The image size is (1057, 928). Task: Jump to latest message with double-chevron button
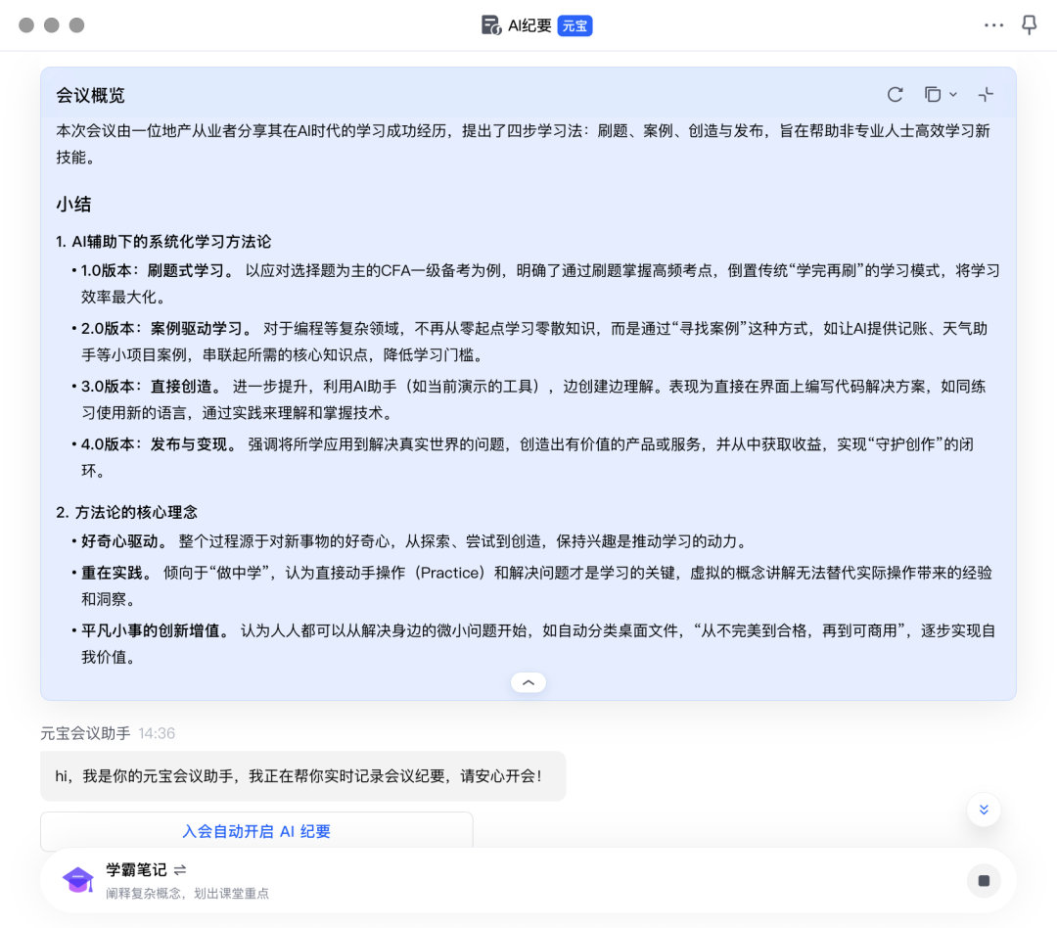coord(984,810)
